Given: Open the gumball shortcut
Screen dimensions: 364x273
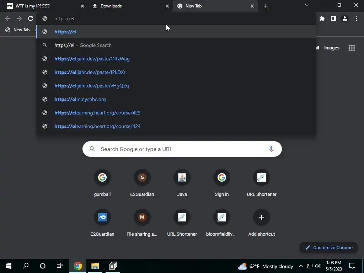Looking at the screenshot, I should tap(102, 183).
